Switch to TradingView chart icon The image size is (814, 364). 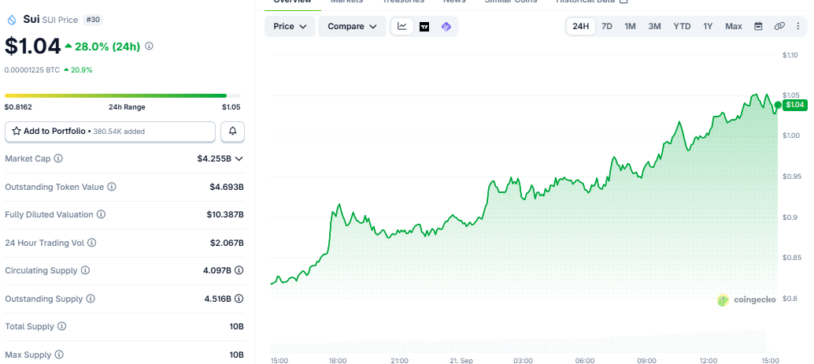[x=424, y=27]
